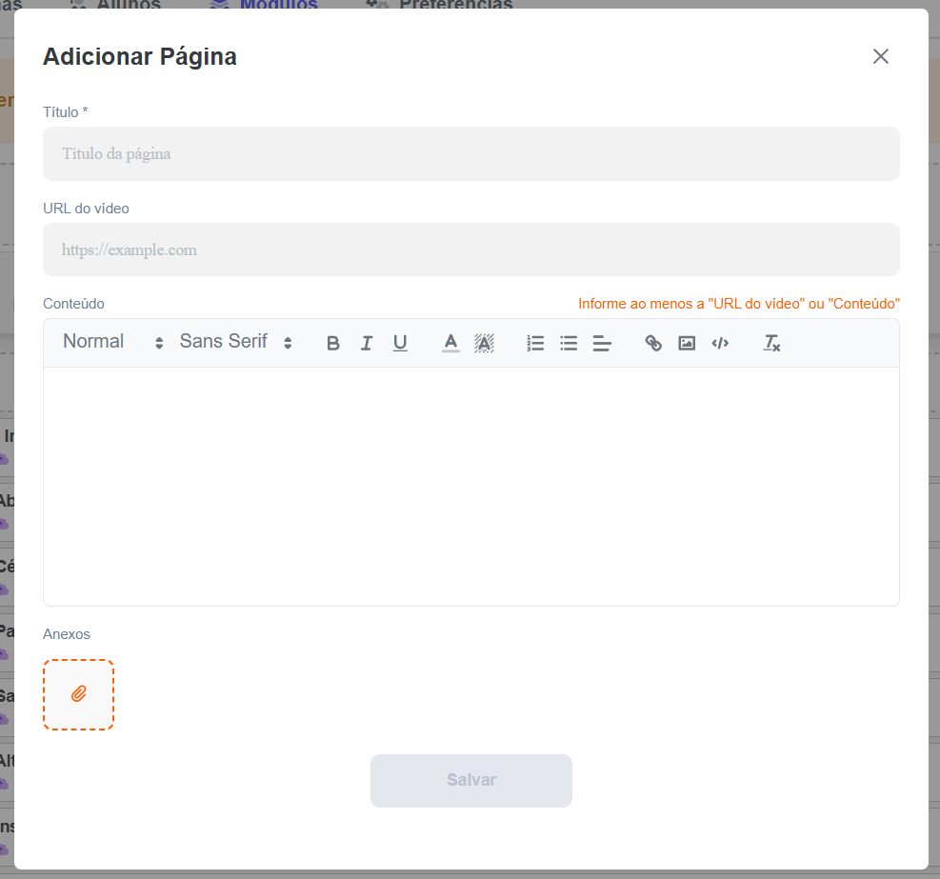The height and width of the screenshot is (879, 940).
Task: Click the Título da página input field
Action: (x=471, y=153)
